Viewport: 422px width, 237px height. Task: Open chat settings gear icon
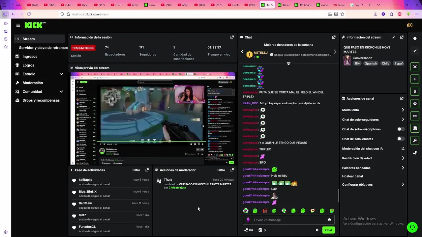point(317,230)
